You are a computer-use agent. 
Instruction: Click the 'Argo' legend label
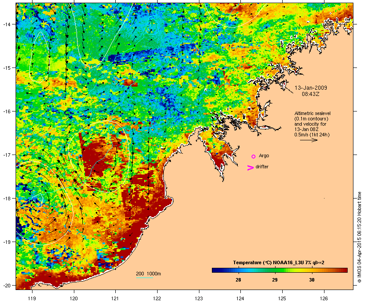(x=264, y=155)
